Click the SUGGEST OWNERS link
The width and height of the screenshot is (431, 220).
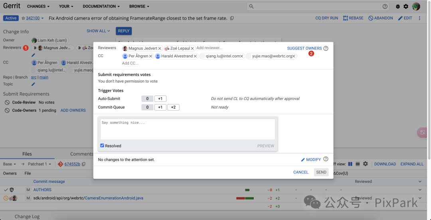(x=304, y=48)
